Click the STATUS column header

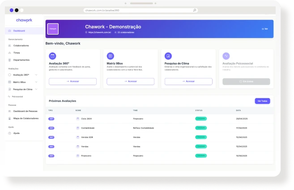point(199,110)
